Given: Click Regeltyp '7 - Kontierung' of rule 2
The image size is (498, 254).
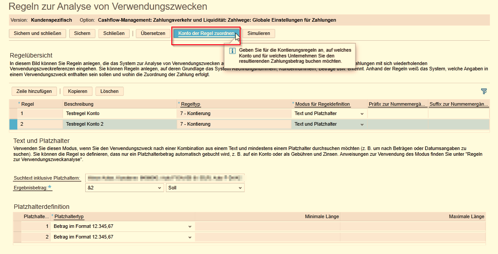Looking at the screenshot, I should point(234,124).
